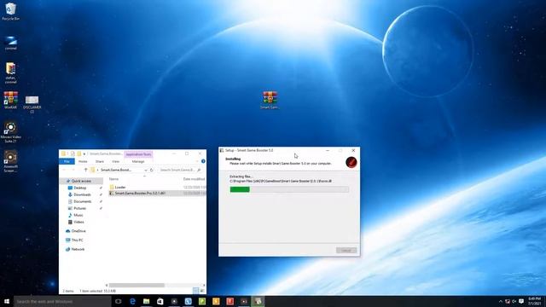
Task: Open the volume control in system tray
Action: pos(514,301)
